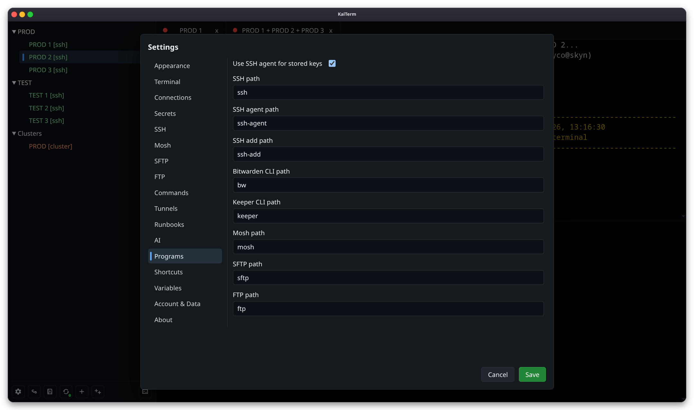
Task: Click the local terminal prompt icon
Action: [145, 392]
